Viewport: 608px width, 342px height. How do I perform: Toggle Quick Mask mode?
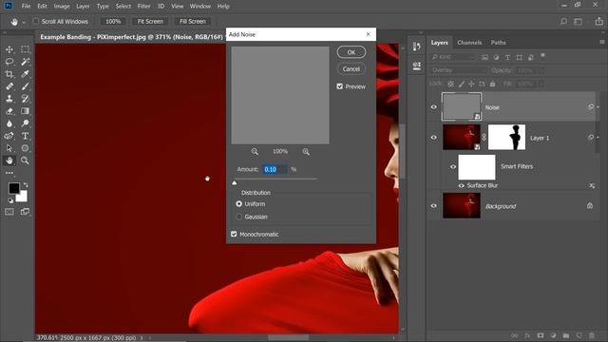9,212
